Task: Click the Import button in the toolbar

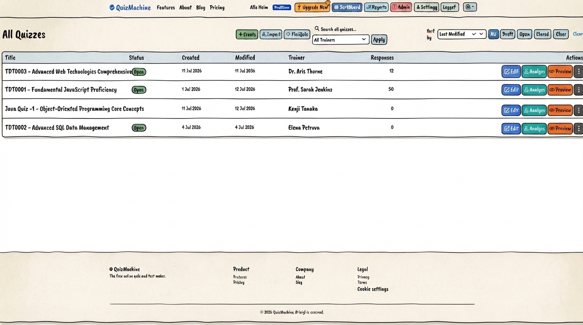Action: pyautogui.click(x=271, y=34)
